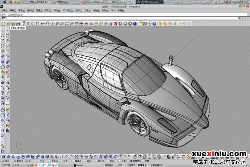The width and height of the screenshot is (250, 167).
Task: Click the black layer color swatch
Action: (x=75, y=165)
